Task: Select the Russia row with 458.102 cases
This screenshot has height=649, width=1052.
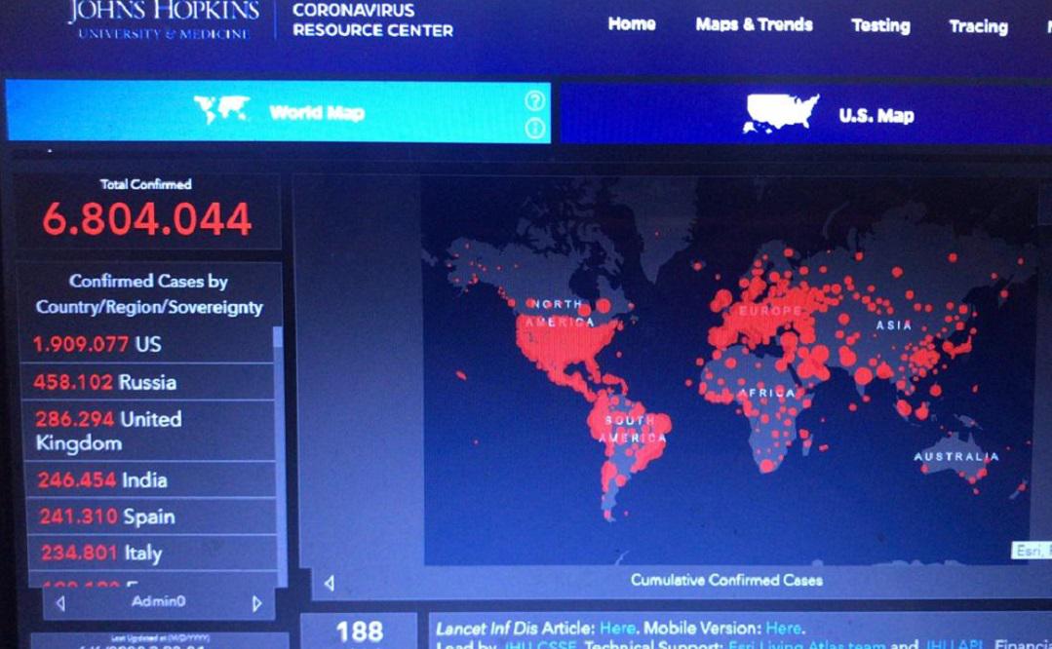Action: (x=148, y=382)
